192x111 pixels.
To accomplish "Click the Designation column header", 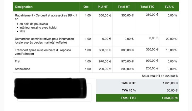I will click(24, 7).
